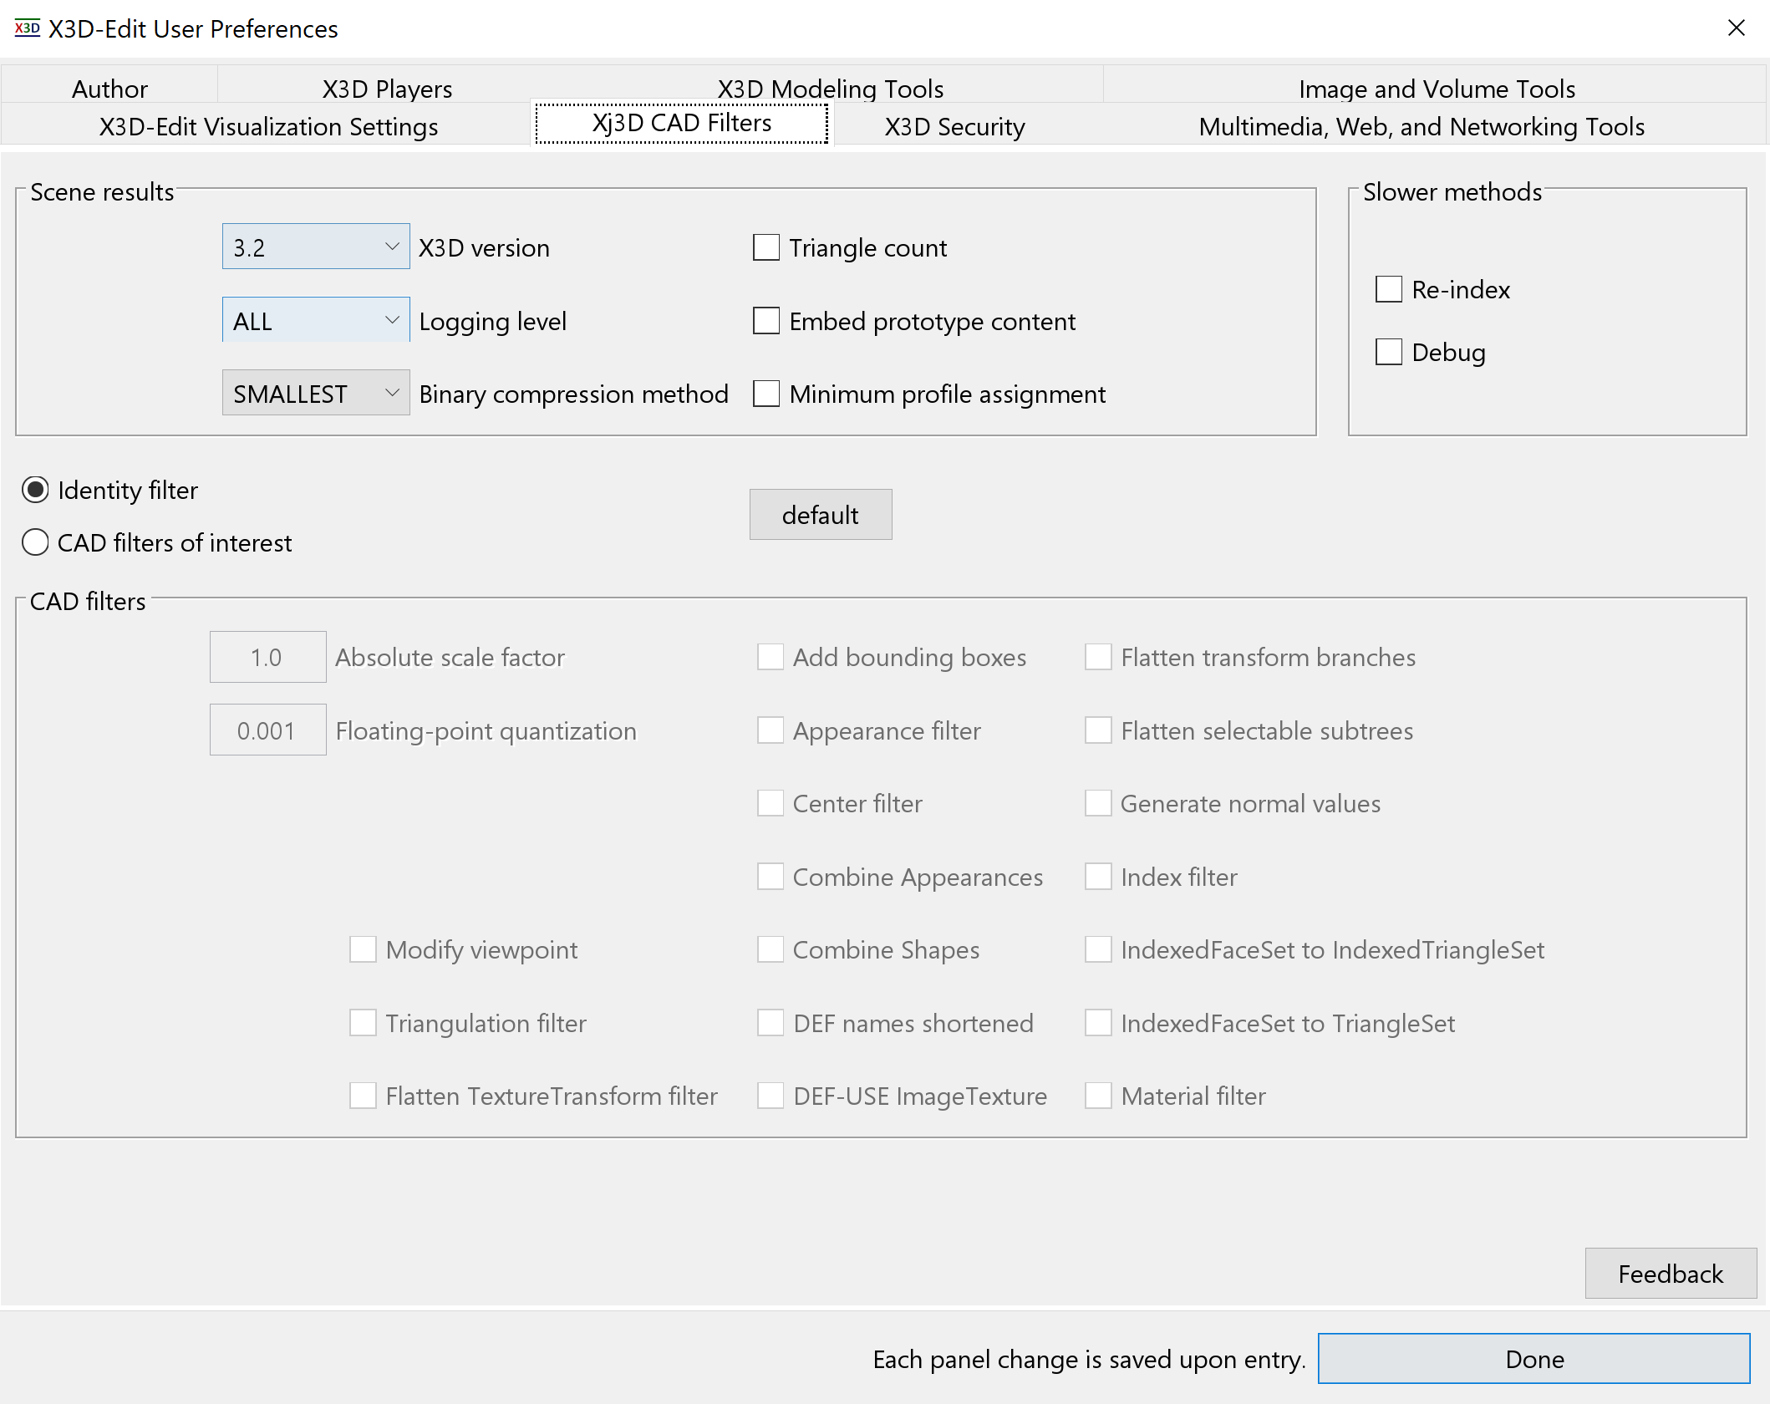
Task: Toggle Combine Shapes checkbox
Action: click(x=770, y=949)
